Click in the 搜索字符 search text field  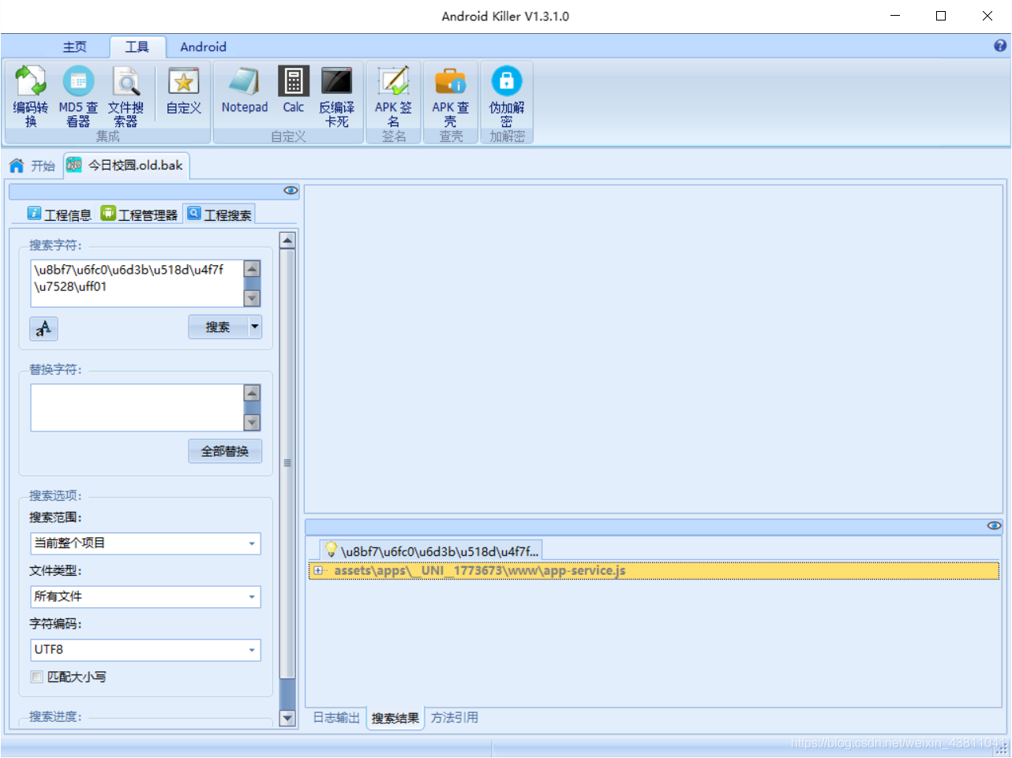point(137,283)
